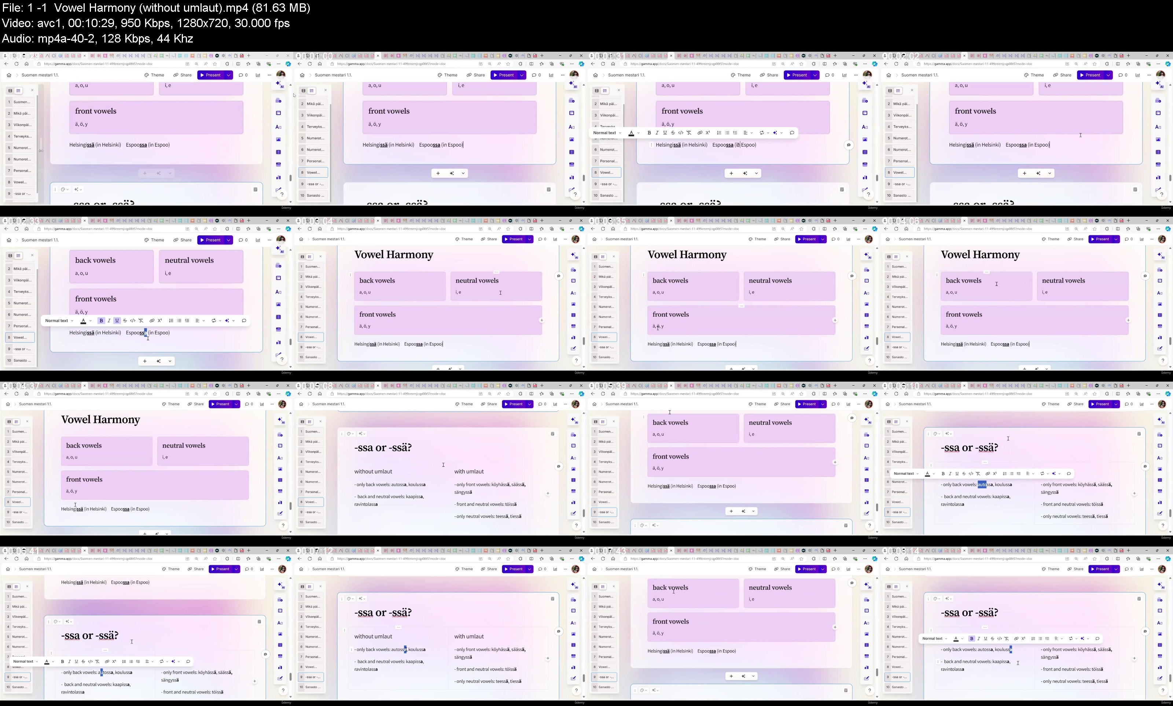Click Share in the 00:04:06 frame header
Image resolution: width=1173 pixels, height=706 pixels.
pos(1075,239)
